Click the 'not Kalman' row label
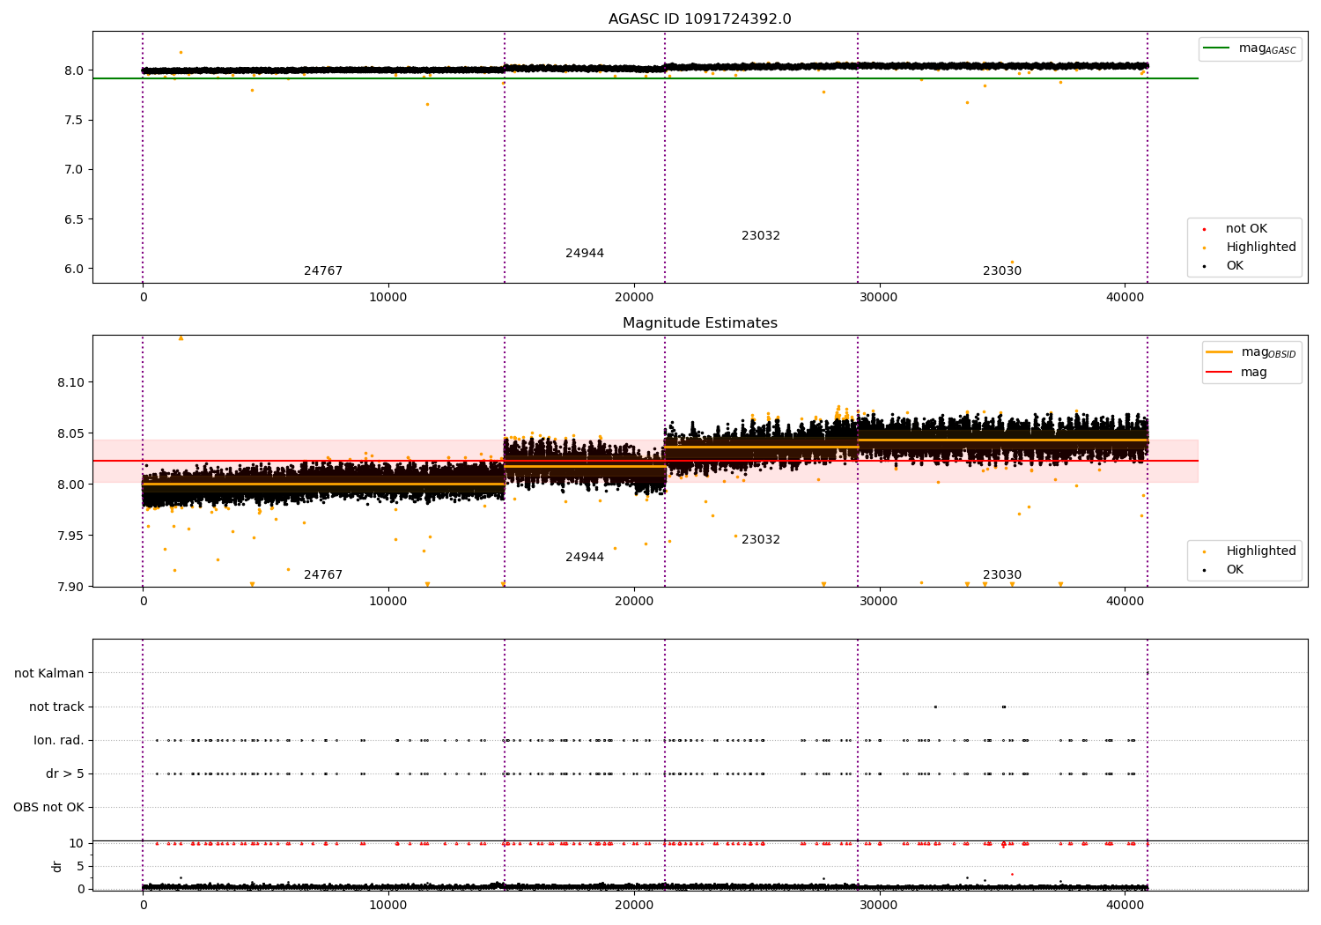The width and height of the screenshot is (1321, 925). click(49, 674)
